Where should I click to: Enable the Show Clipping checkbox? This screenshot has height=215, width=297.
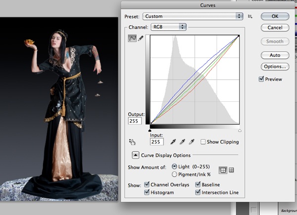(203, 142)
